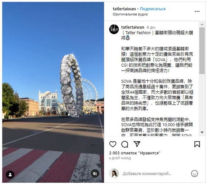208x185 pixels.
Task: Open tatlertaiwan profile from header username
Action: pos(124,9)
